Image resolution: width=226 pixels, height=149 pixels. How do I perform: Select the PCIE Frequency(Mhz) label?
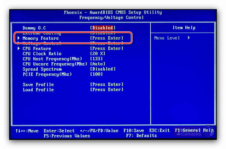coord(47,74)
